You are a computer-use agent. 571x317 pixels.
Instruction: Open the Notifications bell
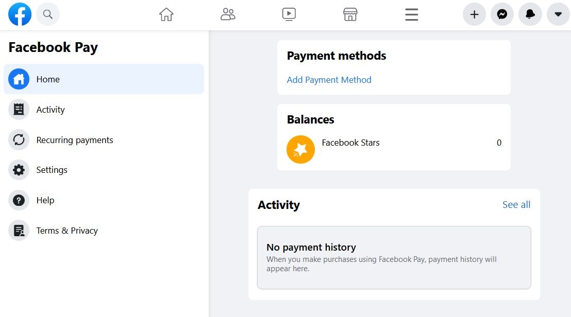coord(530,14)
